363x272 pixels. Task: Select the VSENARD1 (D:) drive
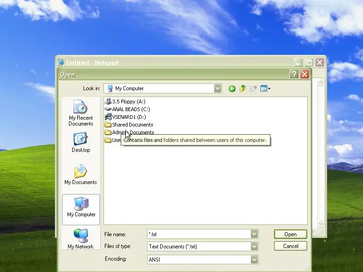pyautogui.click(x=125, y=117)
